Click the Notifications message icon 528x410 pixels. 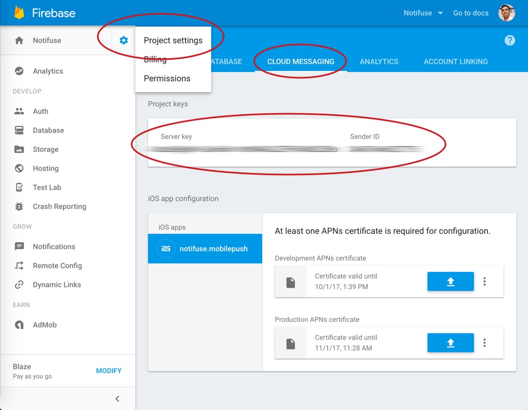[x=19, y=247]
